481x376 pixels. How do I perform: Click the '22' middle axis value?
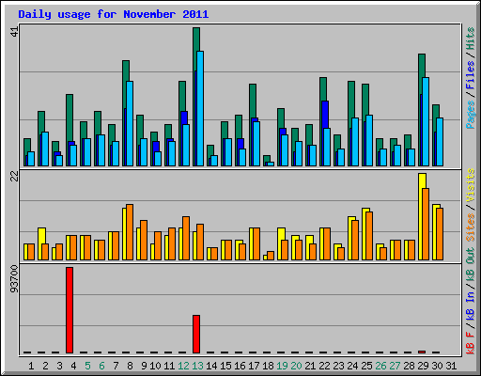15,177
